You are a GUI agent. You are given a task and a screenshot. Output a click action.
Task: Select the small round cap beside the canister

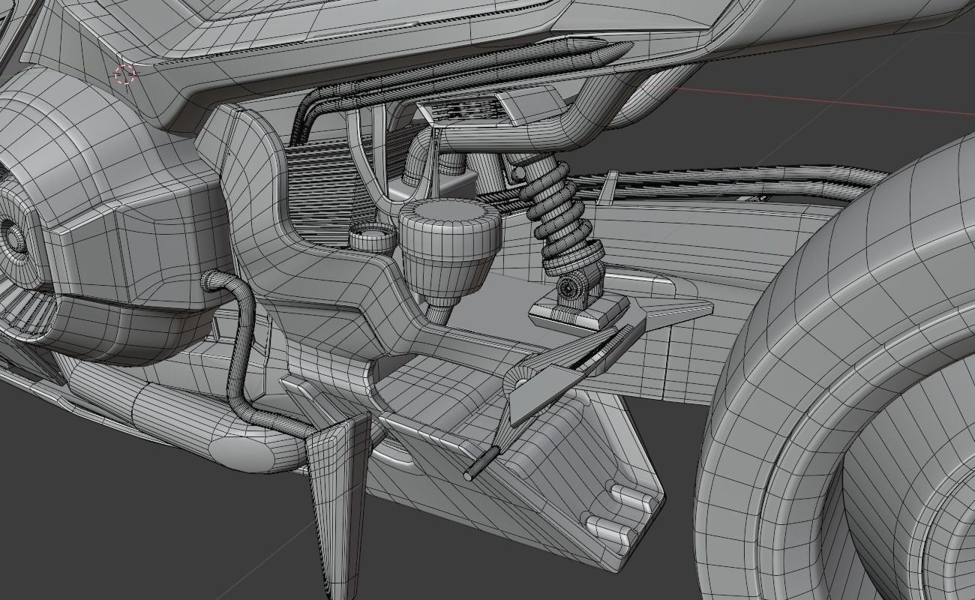373,236
